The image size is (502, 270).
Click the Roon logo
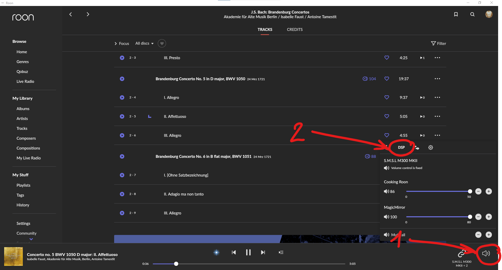point(23,17)
